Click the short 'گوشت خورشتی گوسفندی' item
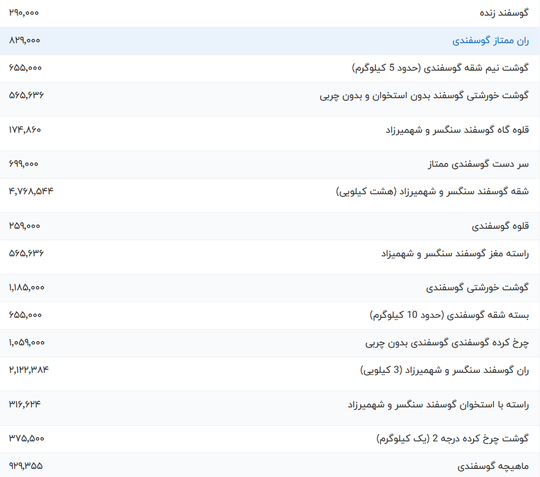 tap(477, 288)
